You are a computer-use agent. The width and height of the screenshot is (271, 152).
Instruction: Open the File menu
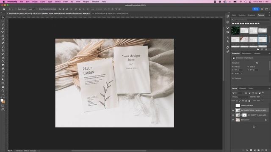click(22, 2)
